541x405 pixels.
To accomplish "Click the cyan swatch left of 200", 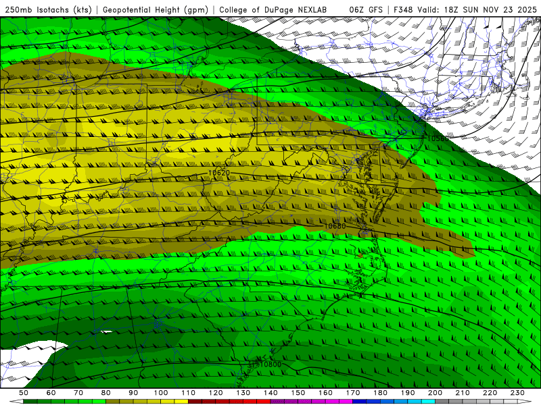I will tap(428, 402).
